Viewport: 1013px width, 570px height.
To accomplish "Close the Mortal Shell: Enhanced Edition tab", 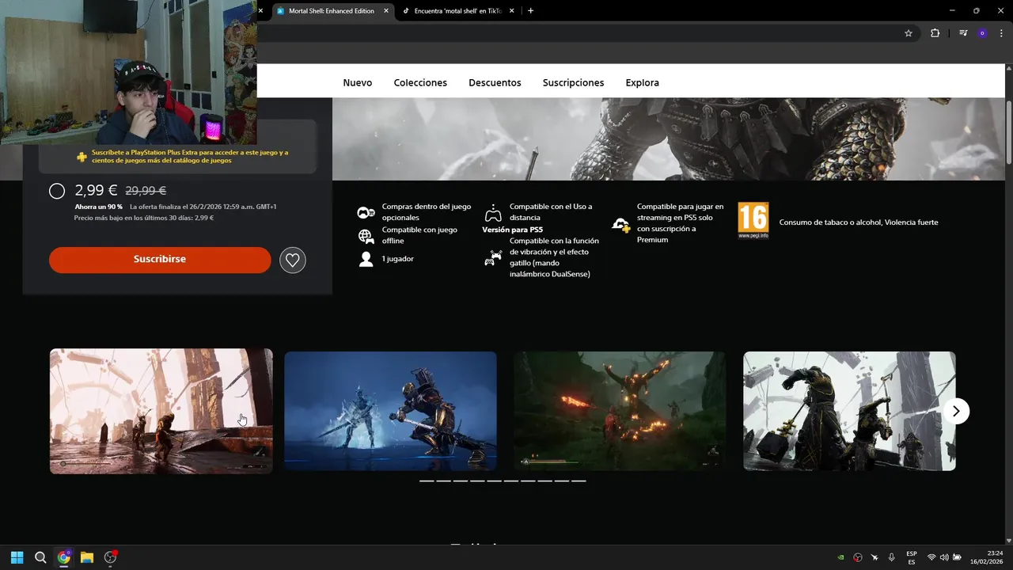I will coord(386,11).
